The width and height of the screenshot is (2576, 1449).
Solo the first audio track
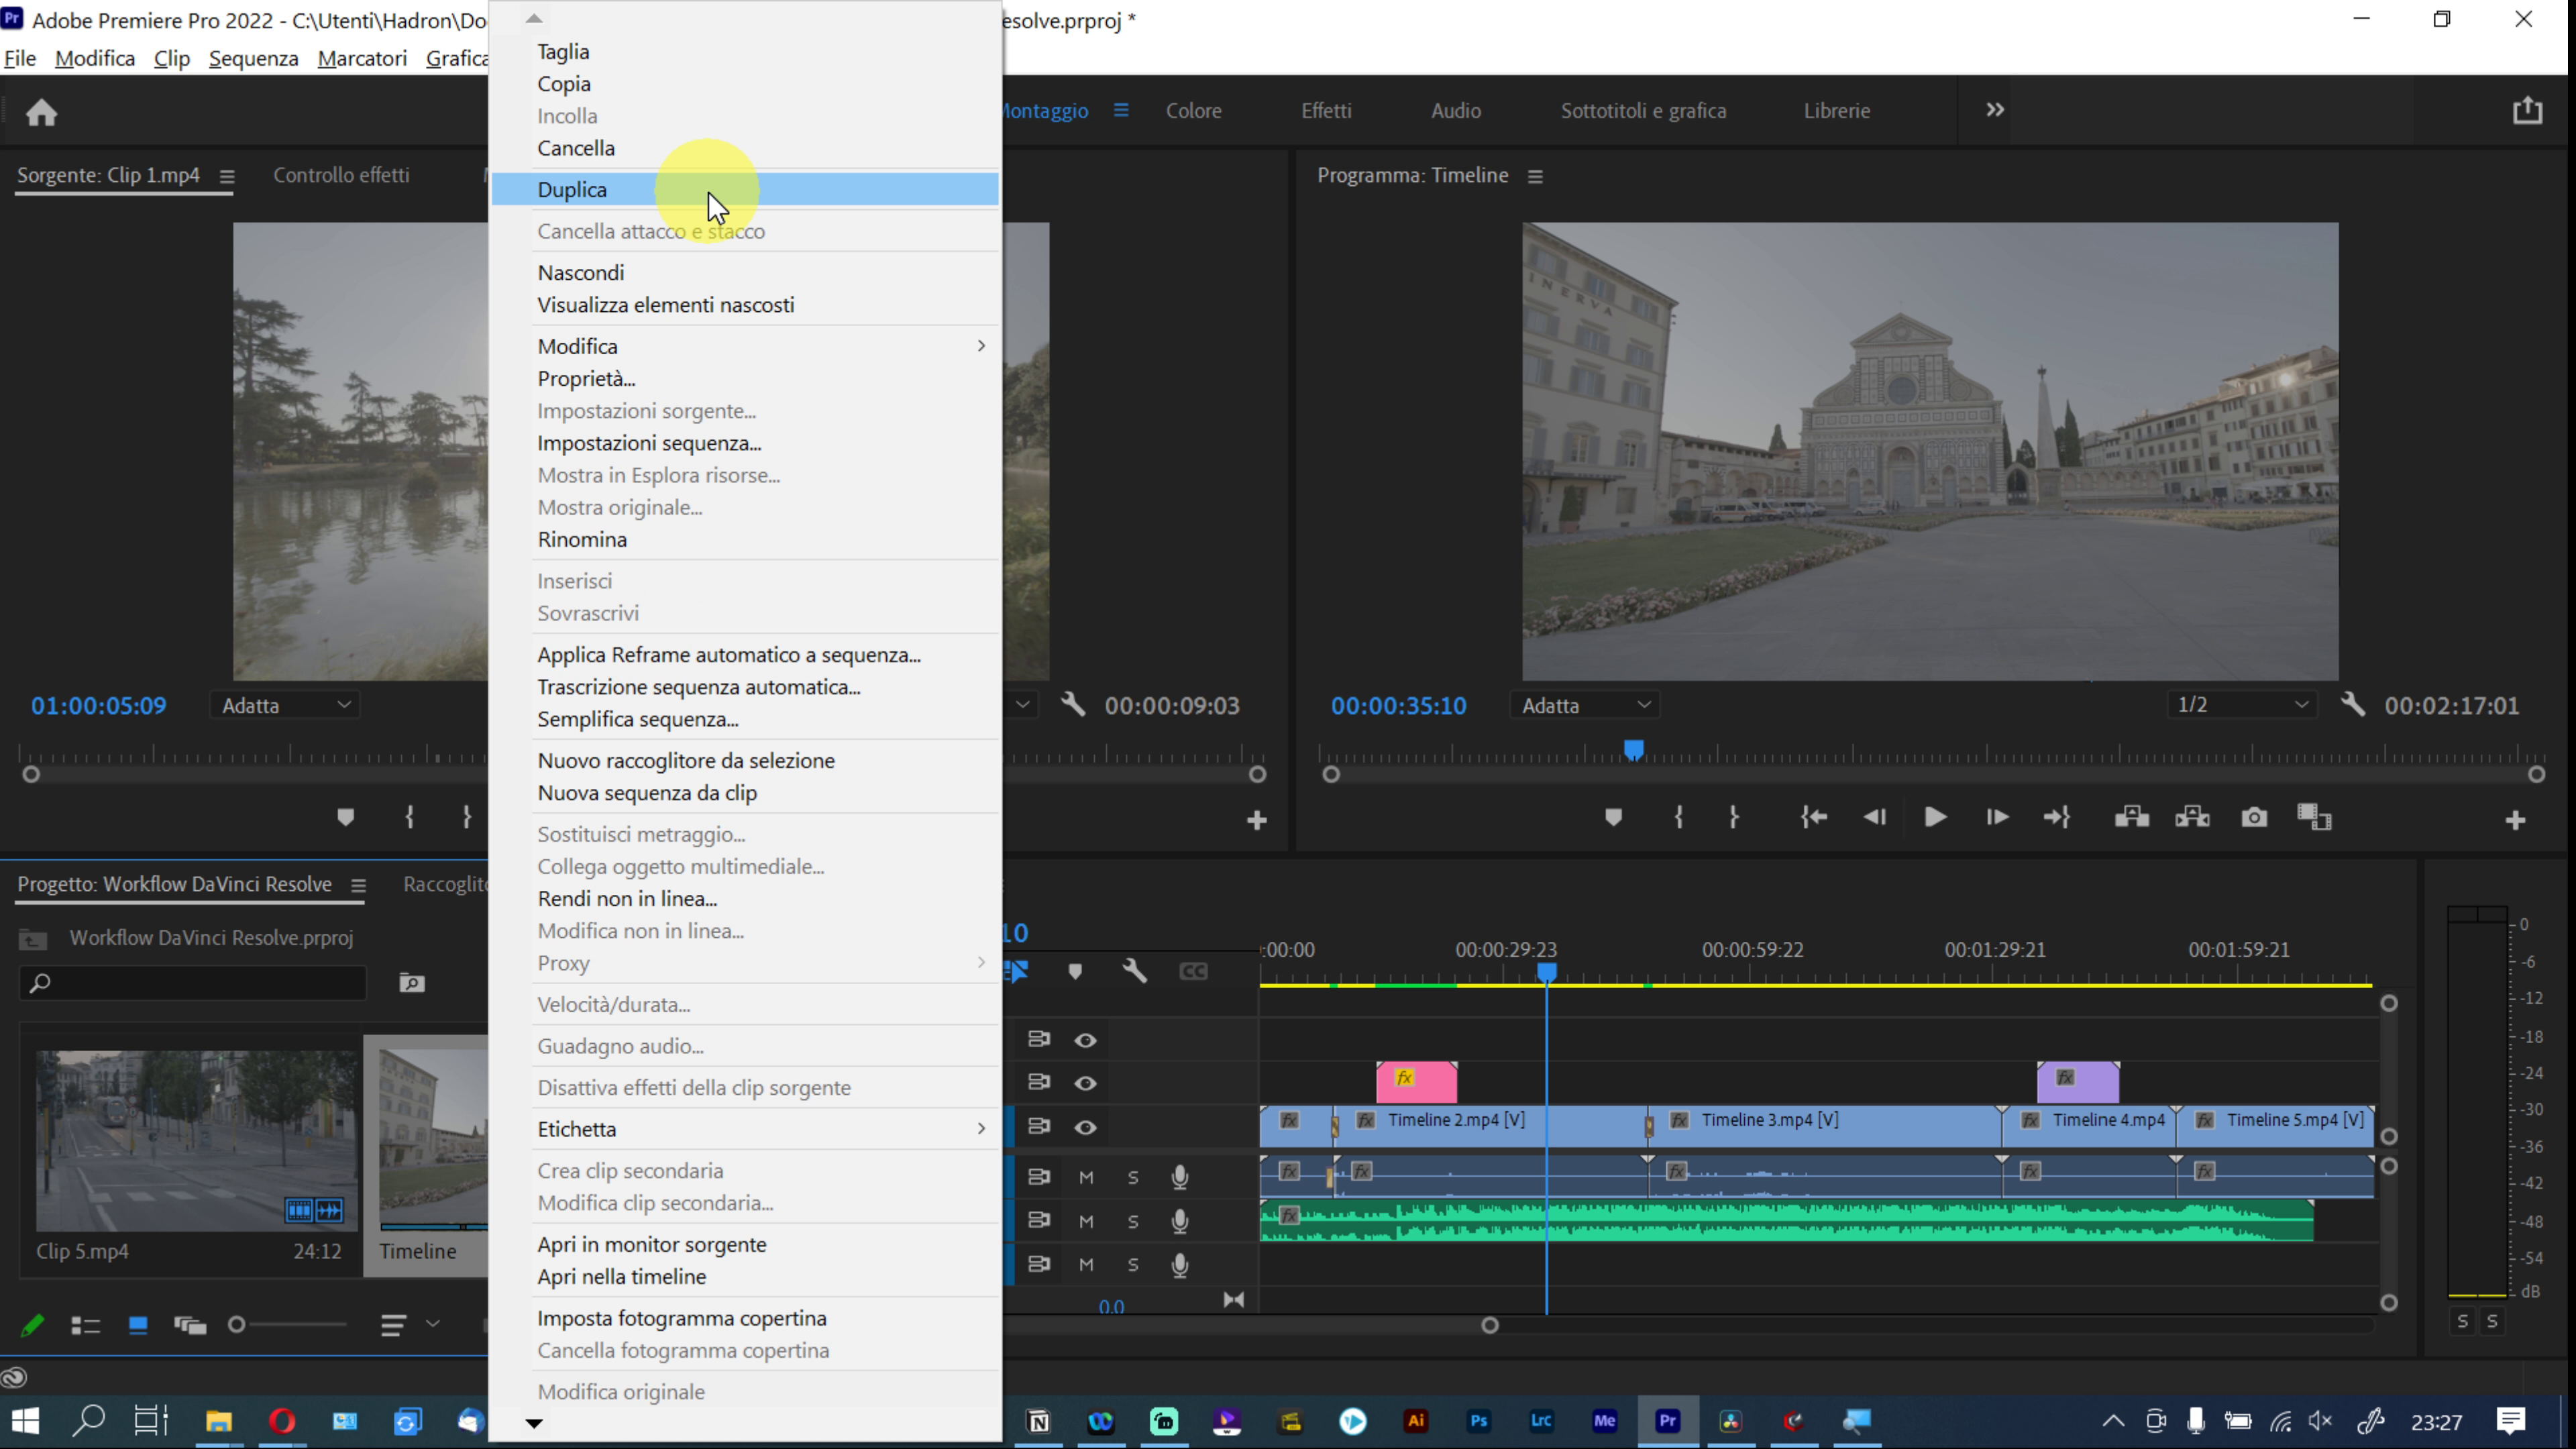click(1133, 1178)
